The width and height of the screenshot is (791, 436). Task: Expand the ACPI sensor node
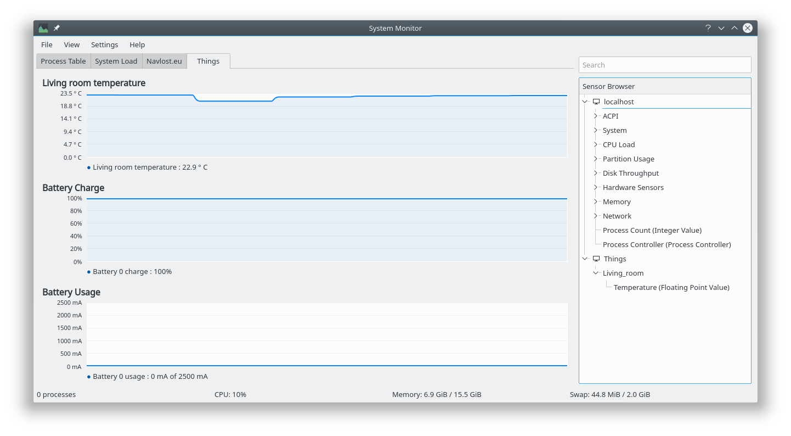tap(596, 116)
